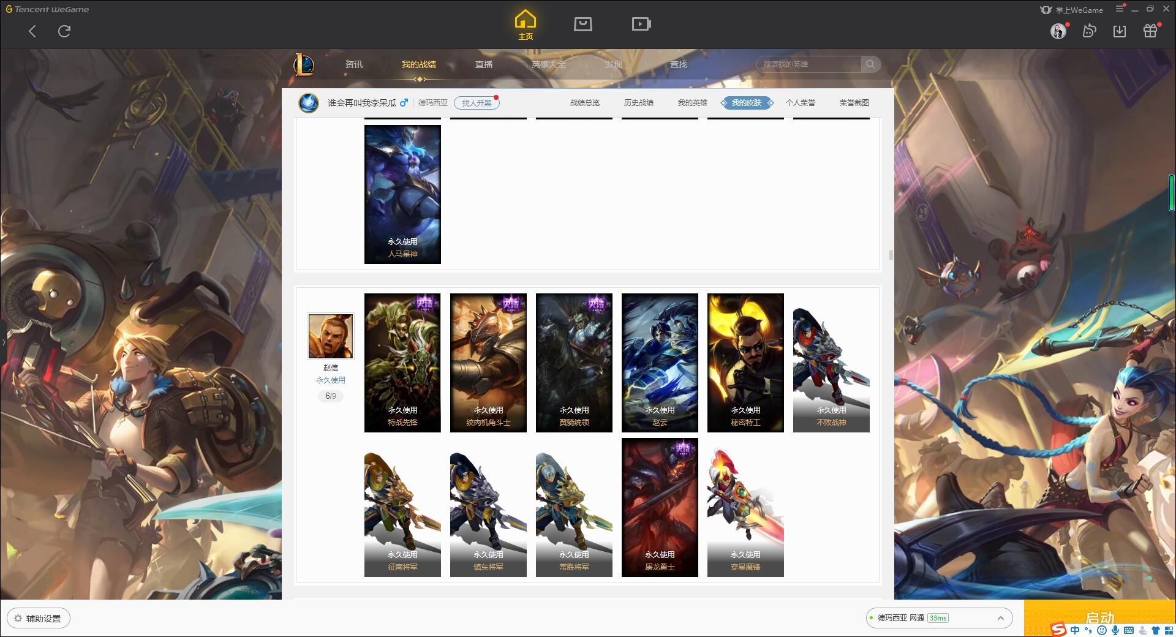Viewport: 1176px width, 637px height.
Task: Open the 战绩总览 section
Action: pos(585,103)
